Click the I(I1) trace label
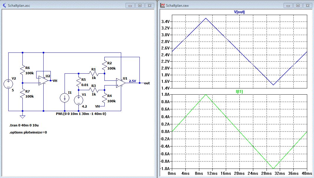The width and height of the screenshot is (314, 178). click(239, 92)
